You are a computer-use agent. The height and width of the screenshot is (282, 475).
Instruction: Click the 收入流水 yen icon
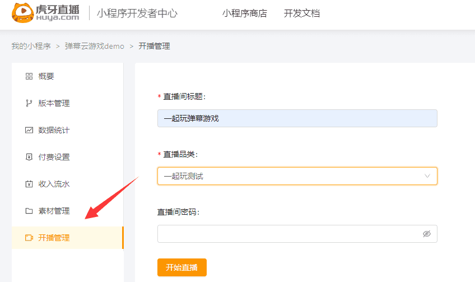[x=29, y=184]
